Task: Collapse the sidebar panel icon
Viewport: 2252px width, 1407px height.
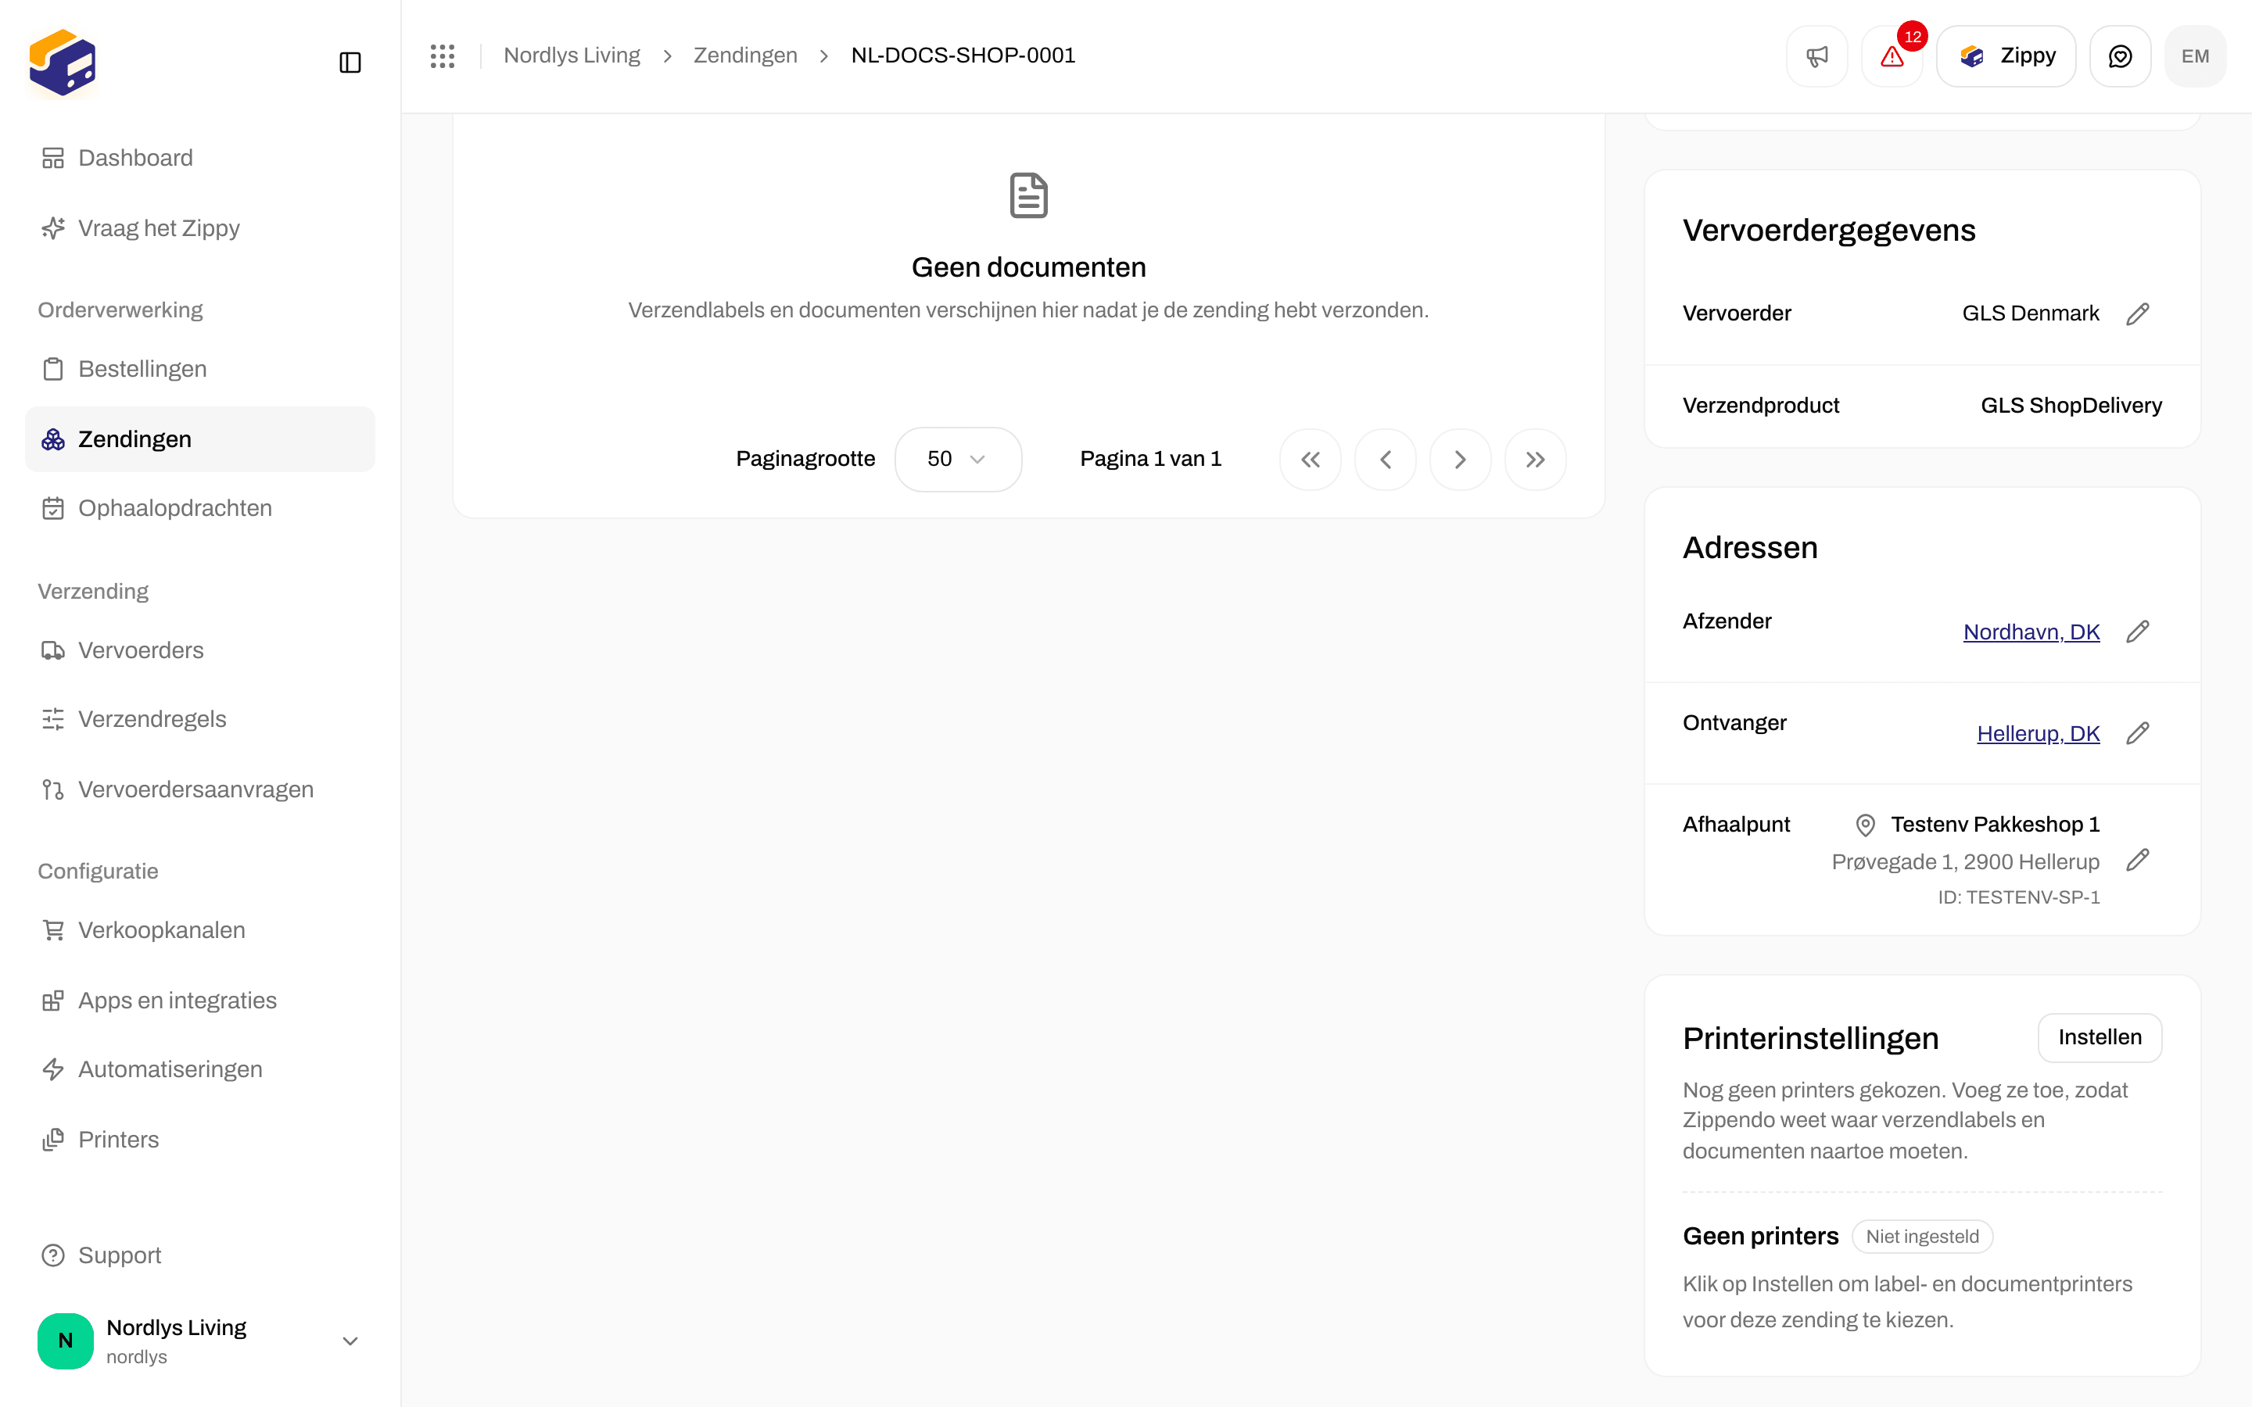Action: tap(350, 63)
